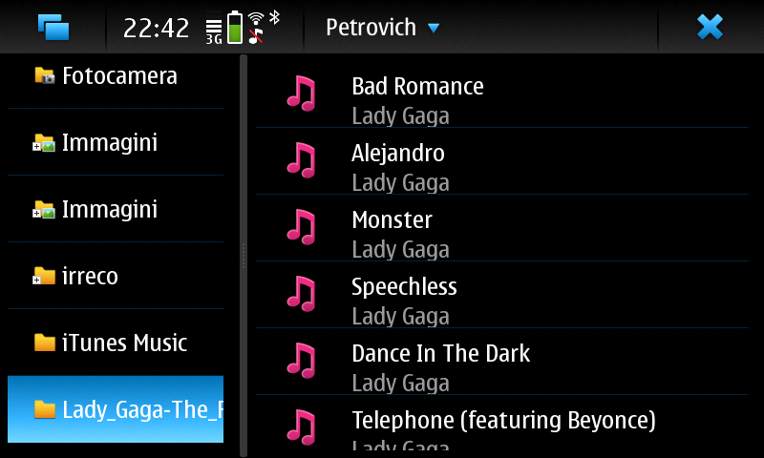Tap the battery status icon

(235, 28)
